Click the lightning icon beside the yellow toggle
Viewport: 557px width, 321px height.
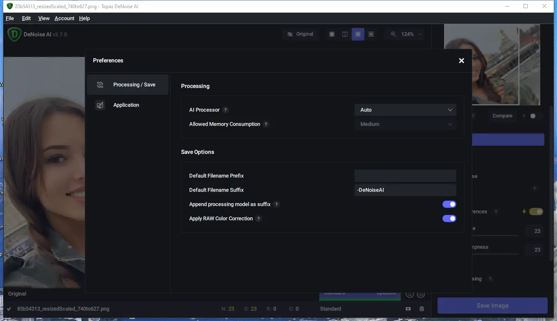click(x=525, y=212)
